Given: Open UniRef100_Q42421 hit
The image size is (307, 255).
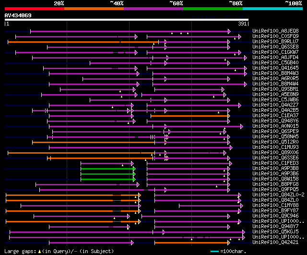Looking at the screenshot, I should coord(275,243).
